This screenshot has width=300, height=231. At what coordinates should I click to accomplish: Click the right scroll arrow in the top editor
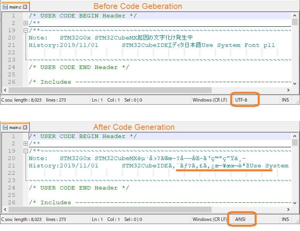click(x=288, y=90)
